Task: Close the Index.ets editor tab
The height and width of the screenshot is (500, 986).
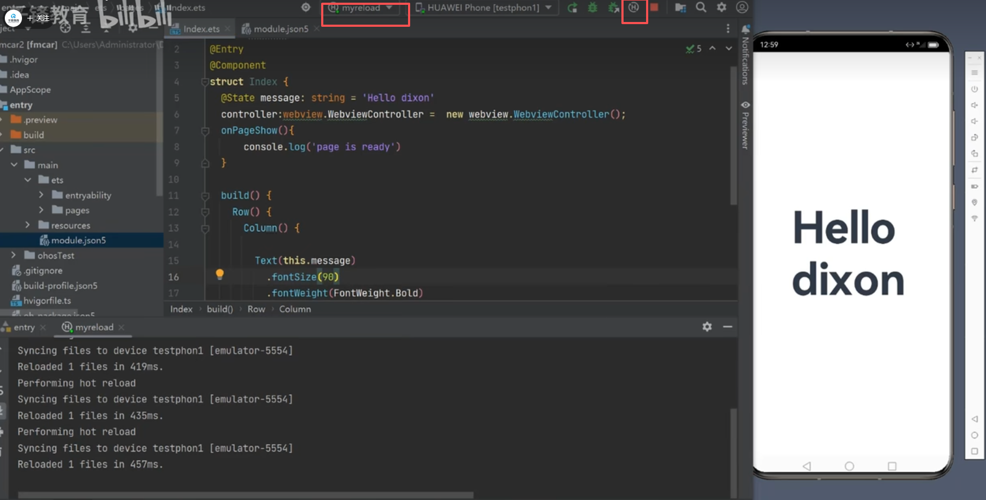Action: pyautogui.click(x=228, y=29)
